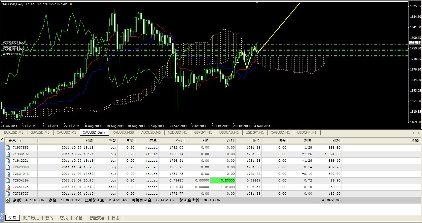Sort orders by the 时间 column header
Image resolution: width=422 pixels, height=223 pixels.
click(x=89, y=141)
